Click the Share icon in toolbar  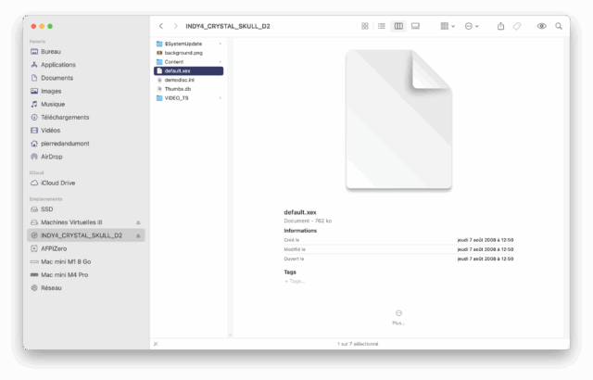(500, 26)
